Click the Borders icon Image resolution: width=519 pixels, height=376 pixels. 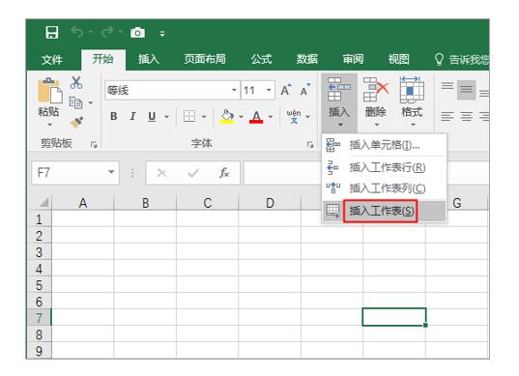189,116
